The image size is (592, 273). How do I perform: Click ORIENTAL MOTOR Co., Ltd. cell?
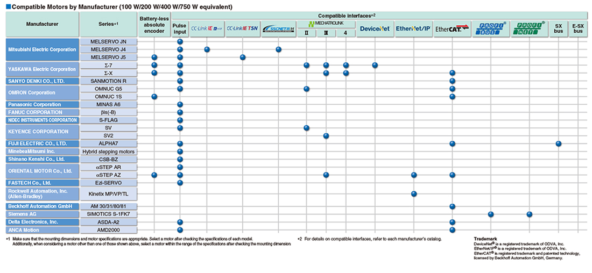43,171
